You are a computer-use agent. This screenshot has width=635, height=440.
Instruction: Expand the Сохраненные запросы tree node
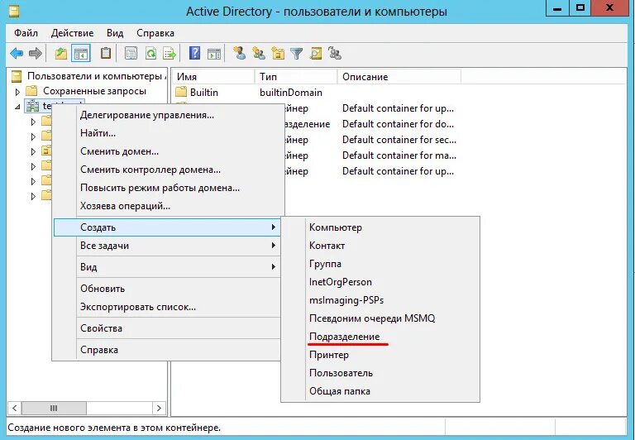click(x=17, y=92)
